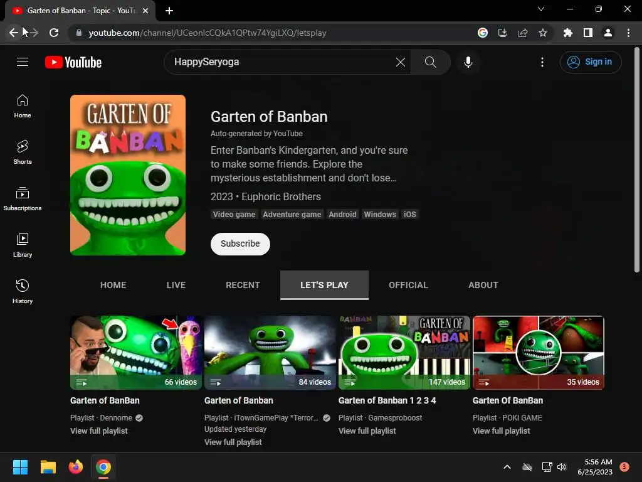Viewport: 642px width, 482px height.
Task: Open Subscriptions in the sidebar
Action: pyautogui.click(x=23, y=199)
